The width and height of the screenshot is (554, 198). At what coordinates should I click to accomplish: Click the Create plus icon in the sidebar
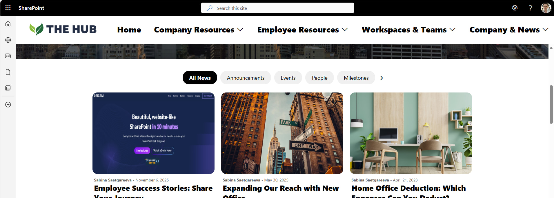tap(8, 105)
